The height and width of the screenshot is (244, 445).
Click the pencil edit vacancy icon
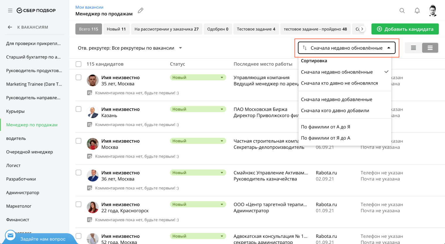[141, 11]
